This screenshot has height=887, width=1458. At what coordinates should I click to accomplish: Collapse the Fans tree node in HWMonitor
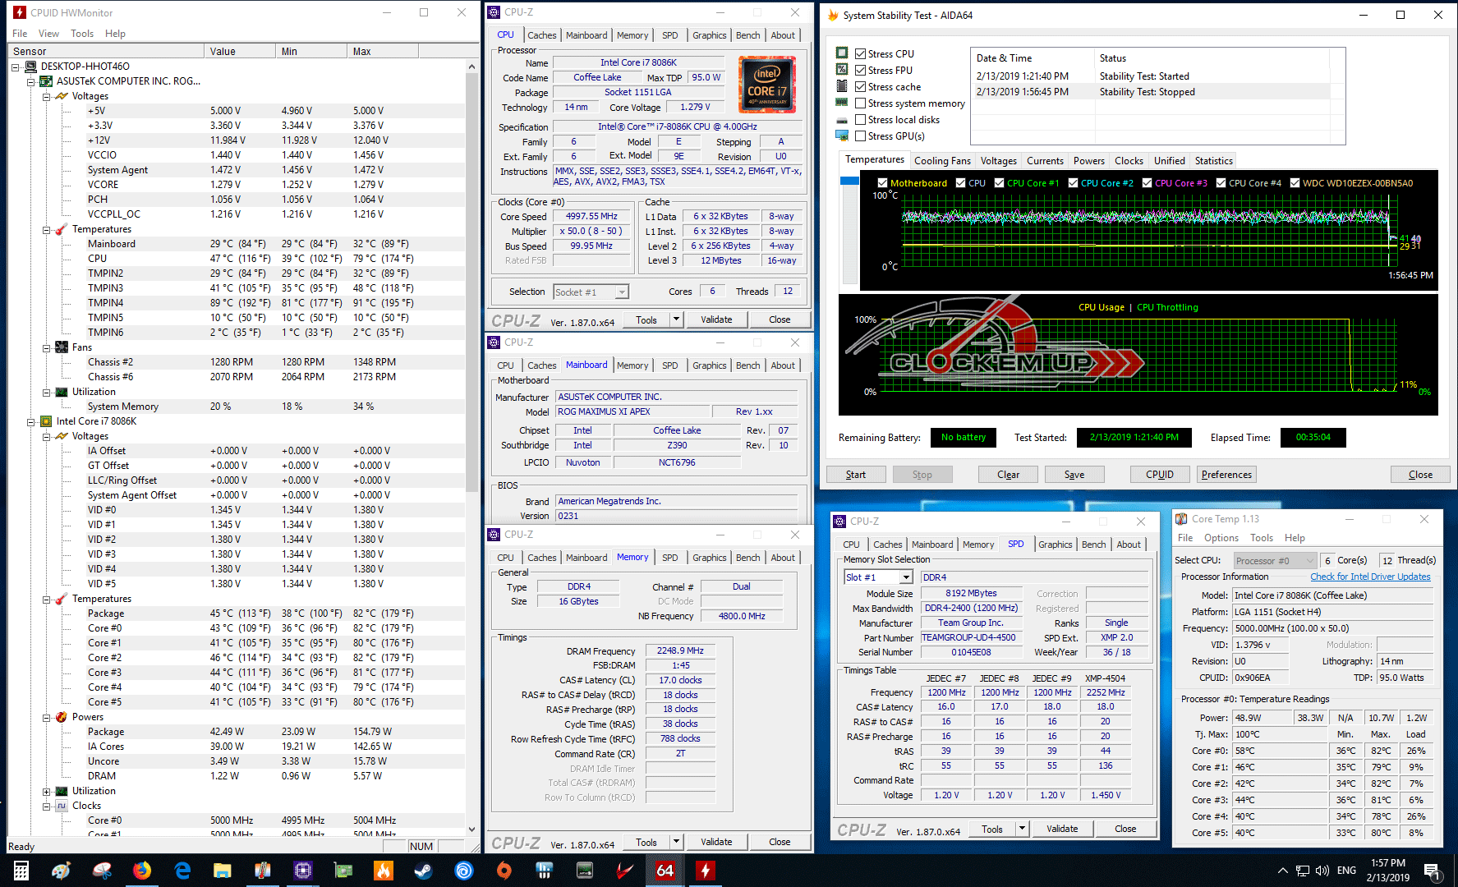47,348
